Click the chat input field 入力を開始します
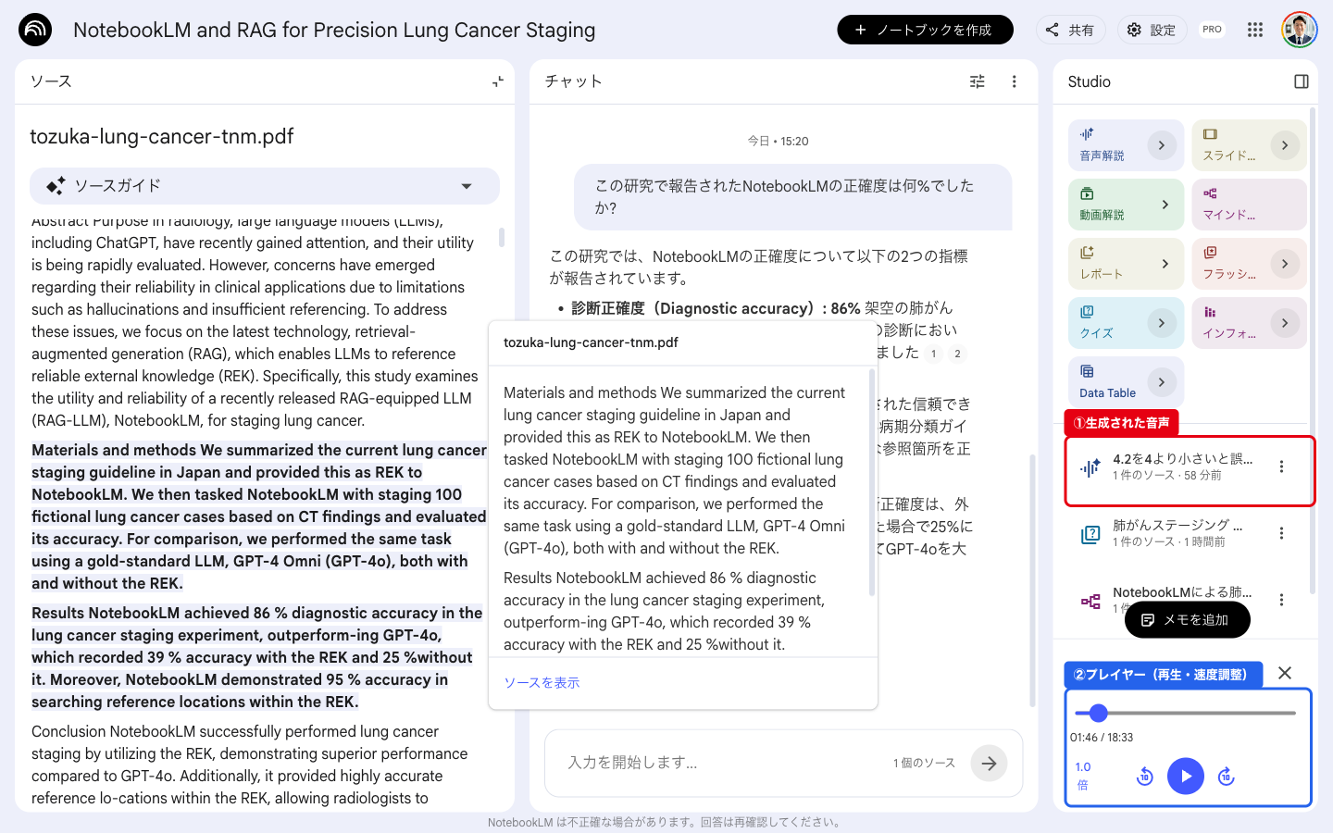 722,763
